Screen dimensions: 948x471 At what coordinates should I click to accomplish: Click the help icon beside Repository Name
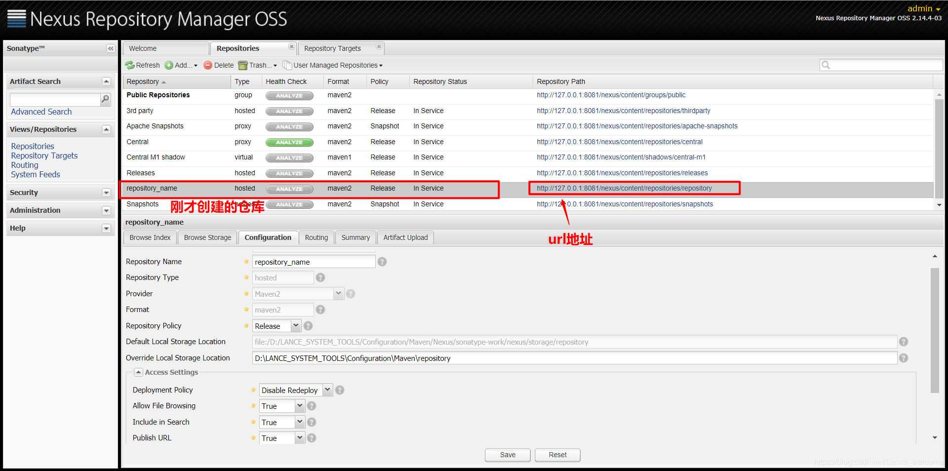(x=382, y=262)
